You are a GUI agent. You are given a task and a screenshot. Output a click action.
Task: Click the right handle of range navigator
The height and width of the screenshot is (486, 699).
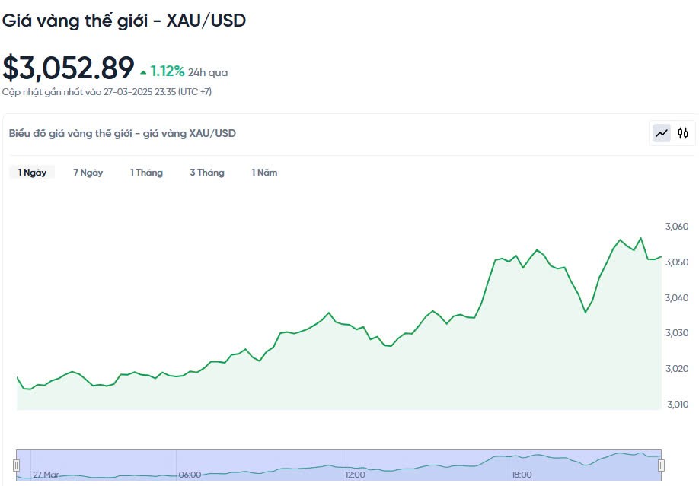[x=661, y=465]
